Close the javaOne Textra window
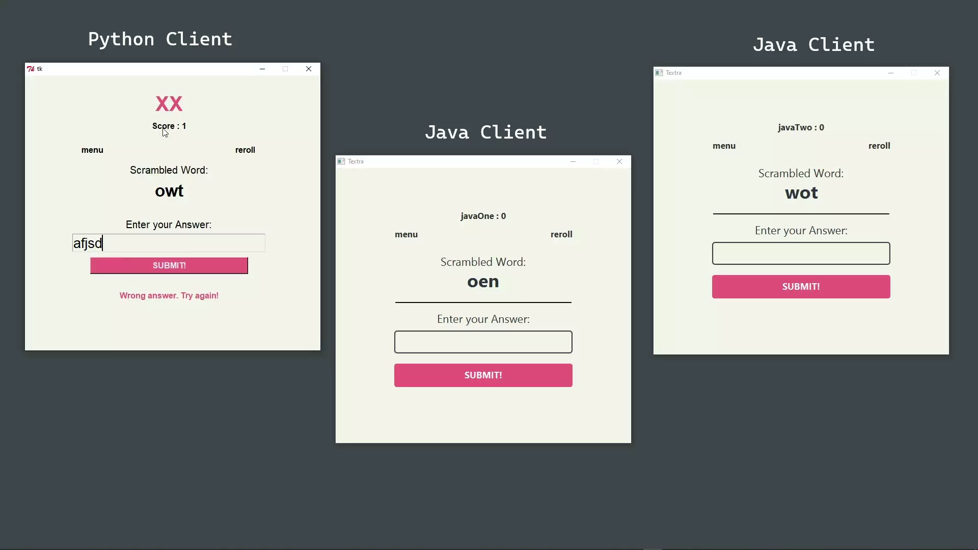The height and width of the screenshot is (550, 978). 619,161
